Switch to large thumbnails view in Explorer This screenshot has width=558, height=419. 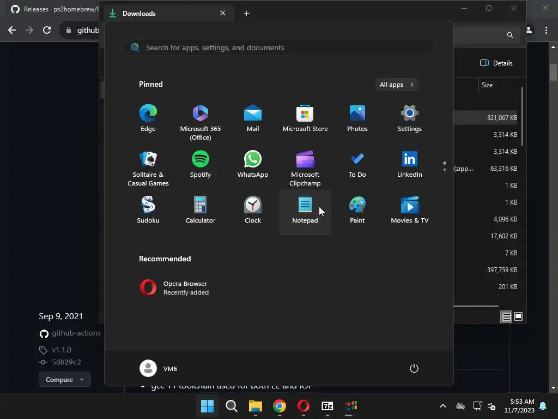(518, 316)
